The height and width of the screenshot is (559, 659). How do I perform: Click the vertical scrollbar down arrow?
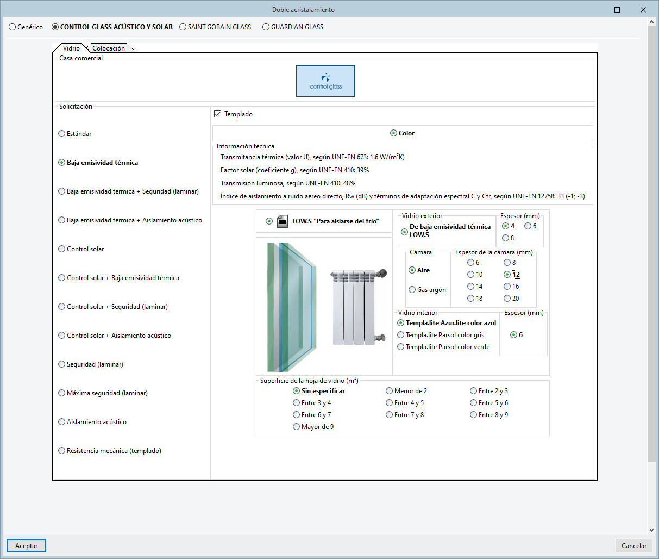652,530
